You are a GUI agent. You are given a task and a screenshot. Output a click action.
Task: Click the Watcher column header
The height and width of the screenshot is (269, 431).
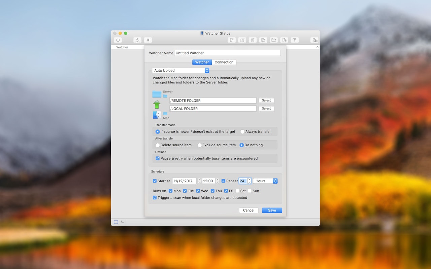pyautogui.click(x=122, y=47)
